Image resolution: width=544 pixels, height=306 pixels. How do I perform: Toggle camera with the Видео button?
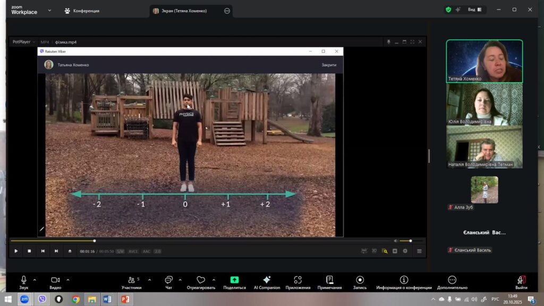tap(55, 280)
